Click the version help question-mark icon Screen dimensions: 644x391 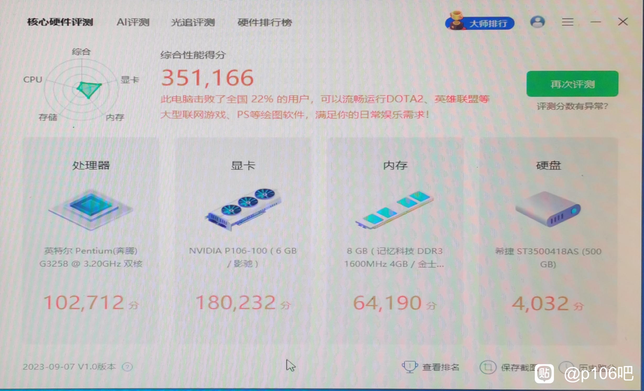click(127, 367)
